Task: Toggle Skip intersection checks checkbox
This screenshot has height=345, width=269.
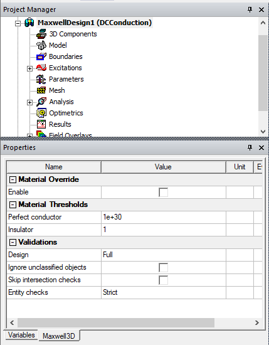Action: (x=163, y=280)
